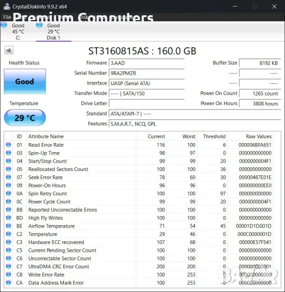Click the status icon for Reported Uncorrectable Errors

pyautogui.click(x=9, y=209)
